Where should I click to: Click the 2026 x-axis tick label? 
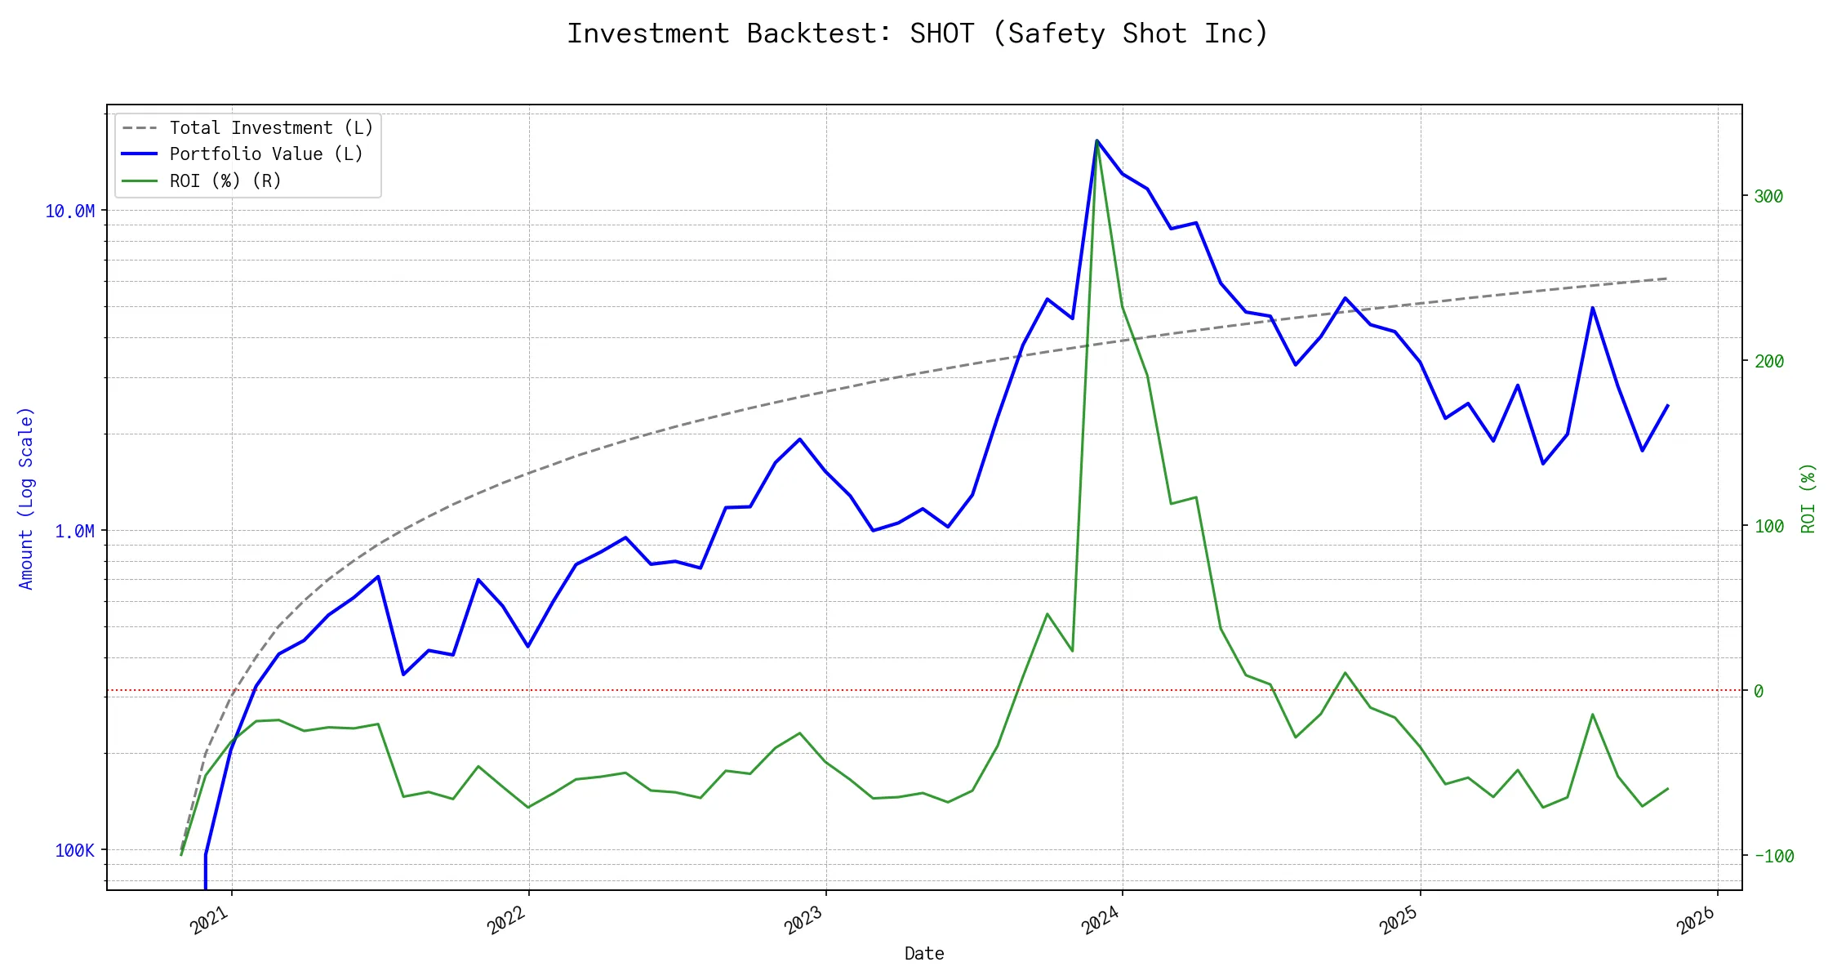[x=1696, y=920]
